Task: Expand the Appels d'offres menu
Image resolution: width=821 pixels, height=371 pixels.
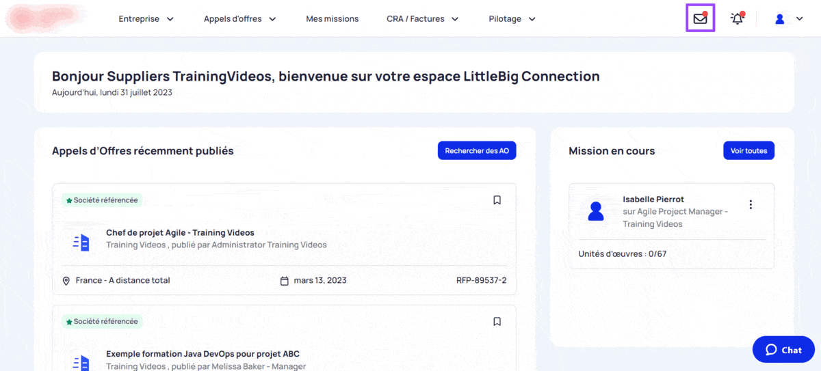Action: [x=240, y=19]
